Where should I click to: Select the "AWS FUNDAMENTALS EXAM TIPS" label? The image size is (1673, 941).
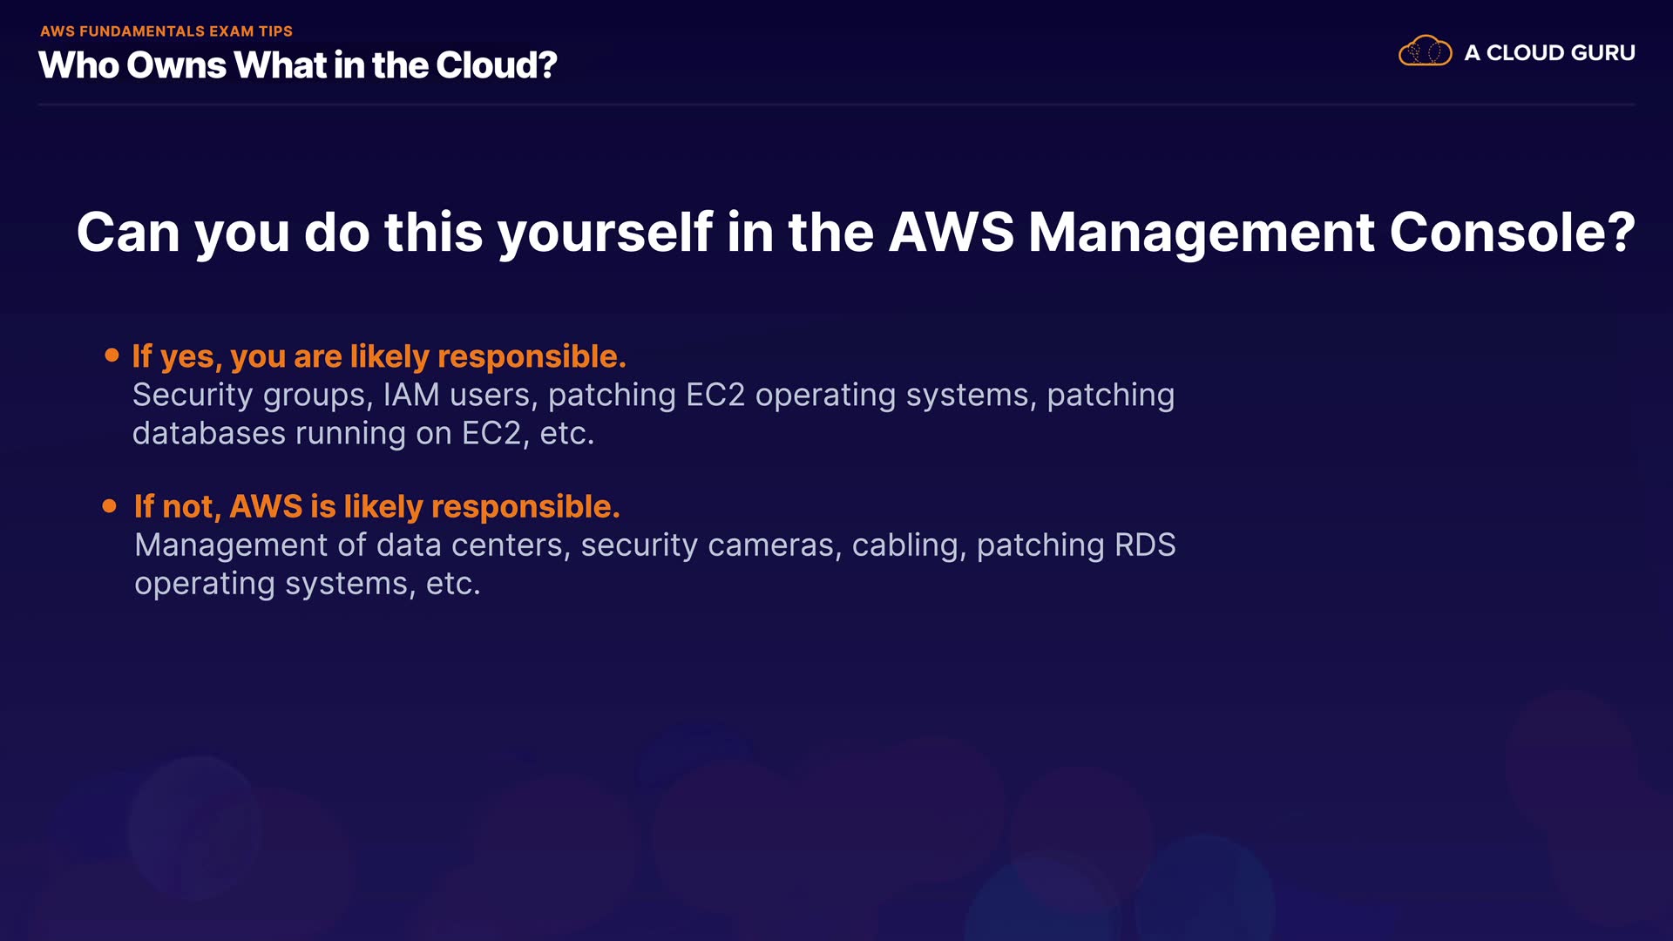pos(166,31)
